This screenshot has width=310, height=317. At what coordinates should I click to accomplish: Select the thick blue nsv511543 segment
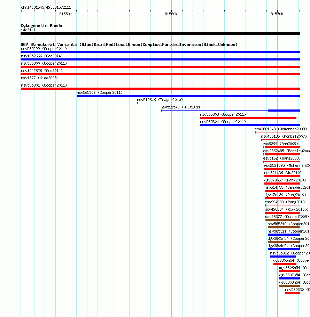[284, 111]
